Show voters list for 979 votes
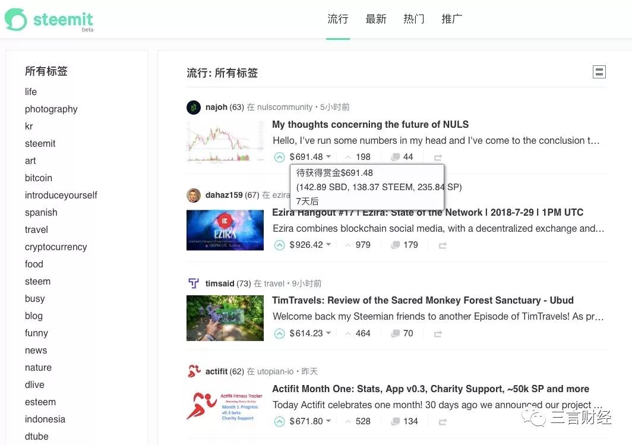632x445 pixels. click(x=358, y=245)
